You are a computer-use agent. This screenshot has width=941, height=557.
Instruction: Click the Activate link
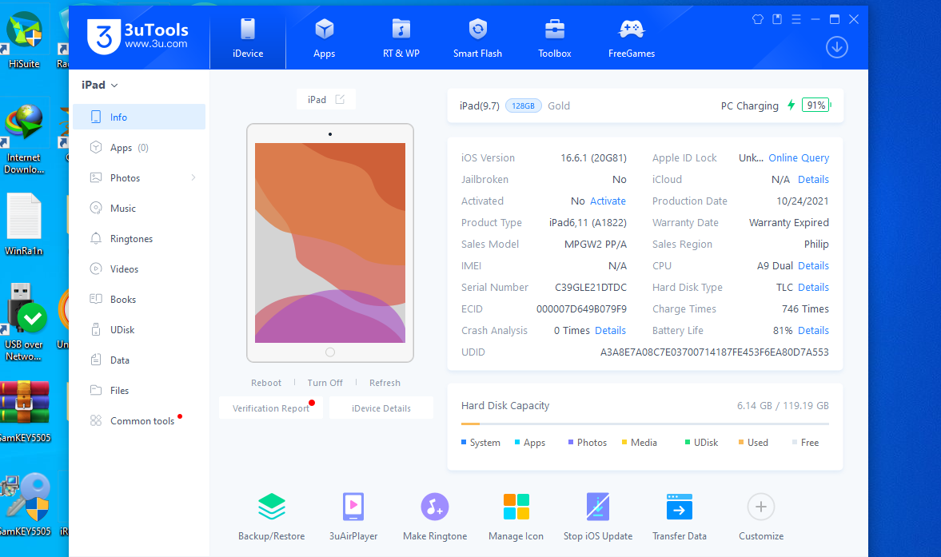(608, 201)
